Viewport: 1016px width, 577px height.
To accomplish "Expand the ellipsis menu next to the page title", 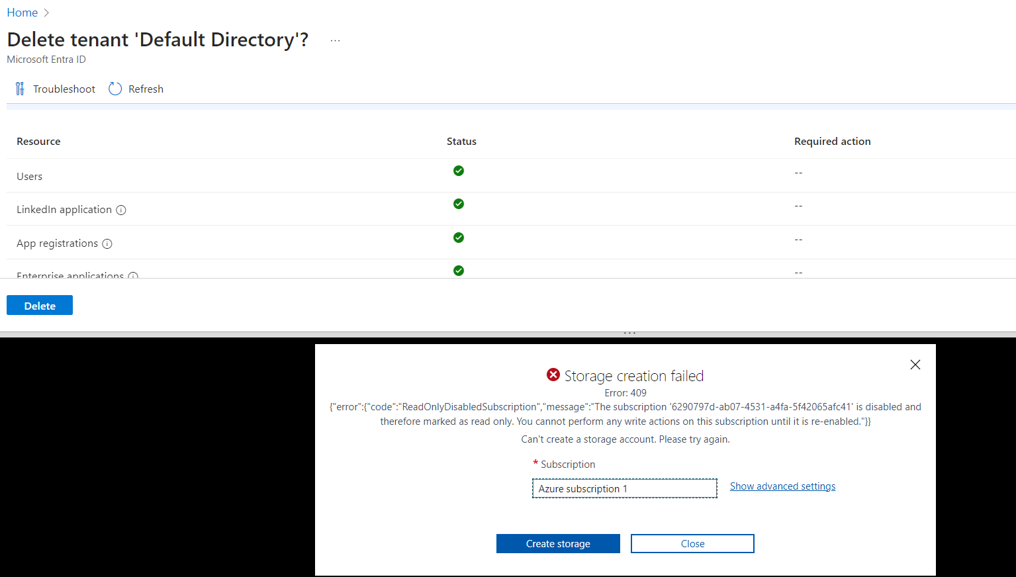I will click(x=335, y=40).
